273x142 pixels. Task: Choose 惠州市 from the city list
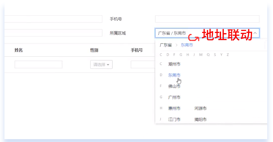pos(174,108)
